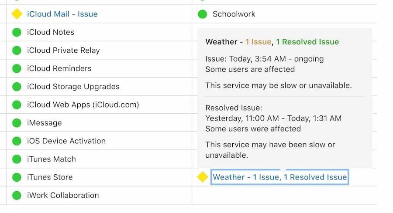This screenshot has width=393, height=213.
Task: Click yellow diamond icon beside Weather link
Action: [203, 177]
